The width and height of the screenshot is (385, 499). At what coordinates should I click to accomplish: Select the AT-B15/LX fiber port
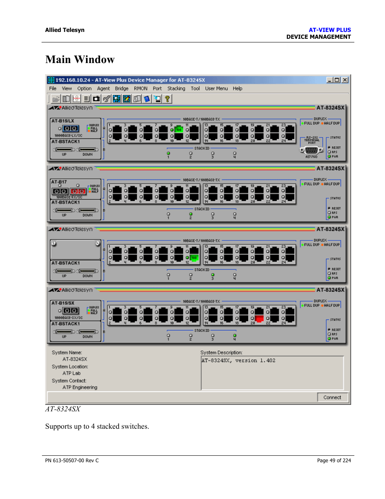(x=71, y=128)
